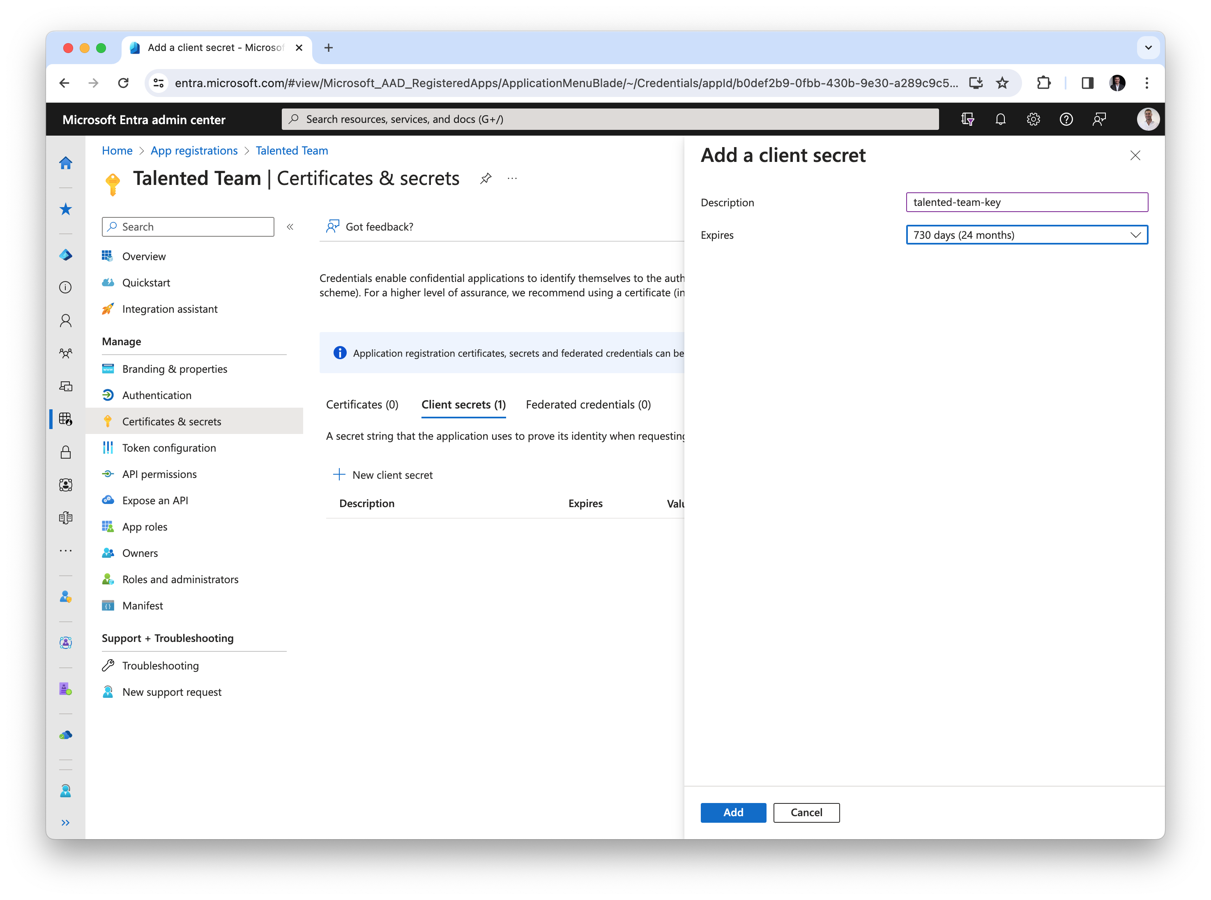
Task: Open App roles
Action: click(x=144, y=527)
